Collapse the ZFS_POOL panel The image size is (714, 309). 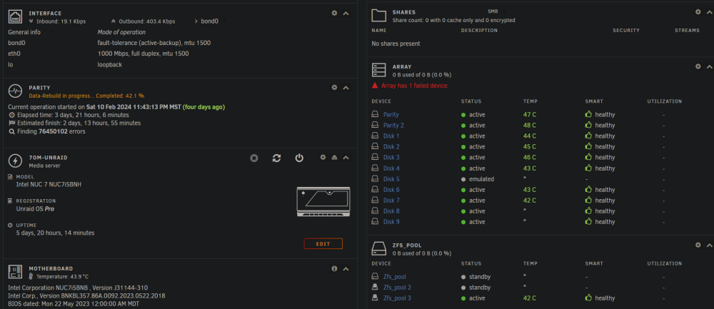coord(710,245)
